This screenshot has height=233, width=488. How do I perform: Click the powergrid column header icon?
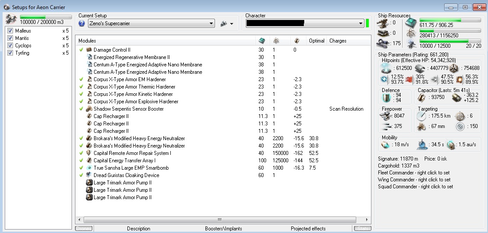(276, 40)
